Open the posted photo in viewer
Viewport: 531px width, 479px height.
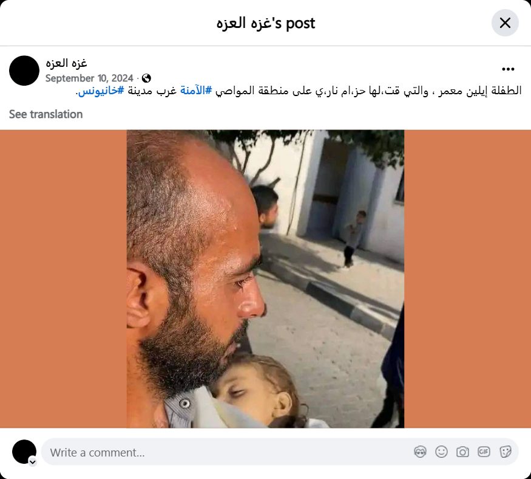pyautogui.click(x=265, y=278)
